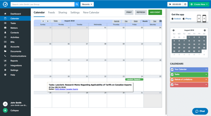This screenshot has height=116, width=211.
Task: Open the Chat bubble button
Action: click(200, 111)
